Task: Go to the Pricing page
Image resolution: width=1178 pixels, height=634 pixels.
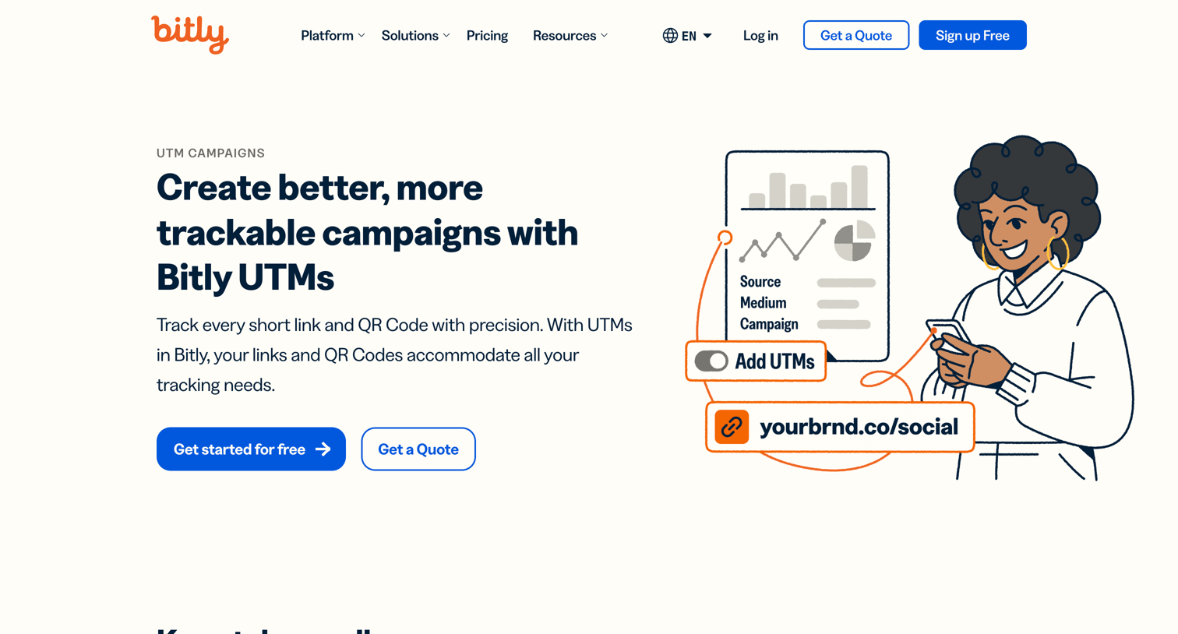Action: pos(487,36)
